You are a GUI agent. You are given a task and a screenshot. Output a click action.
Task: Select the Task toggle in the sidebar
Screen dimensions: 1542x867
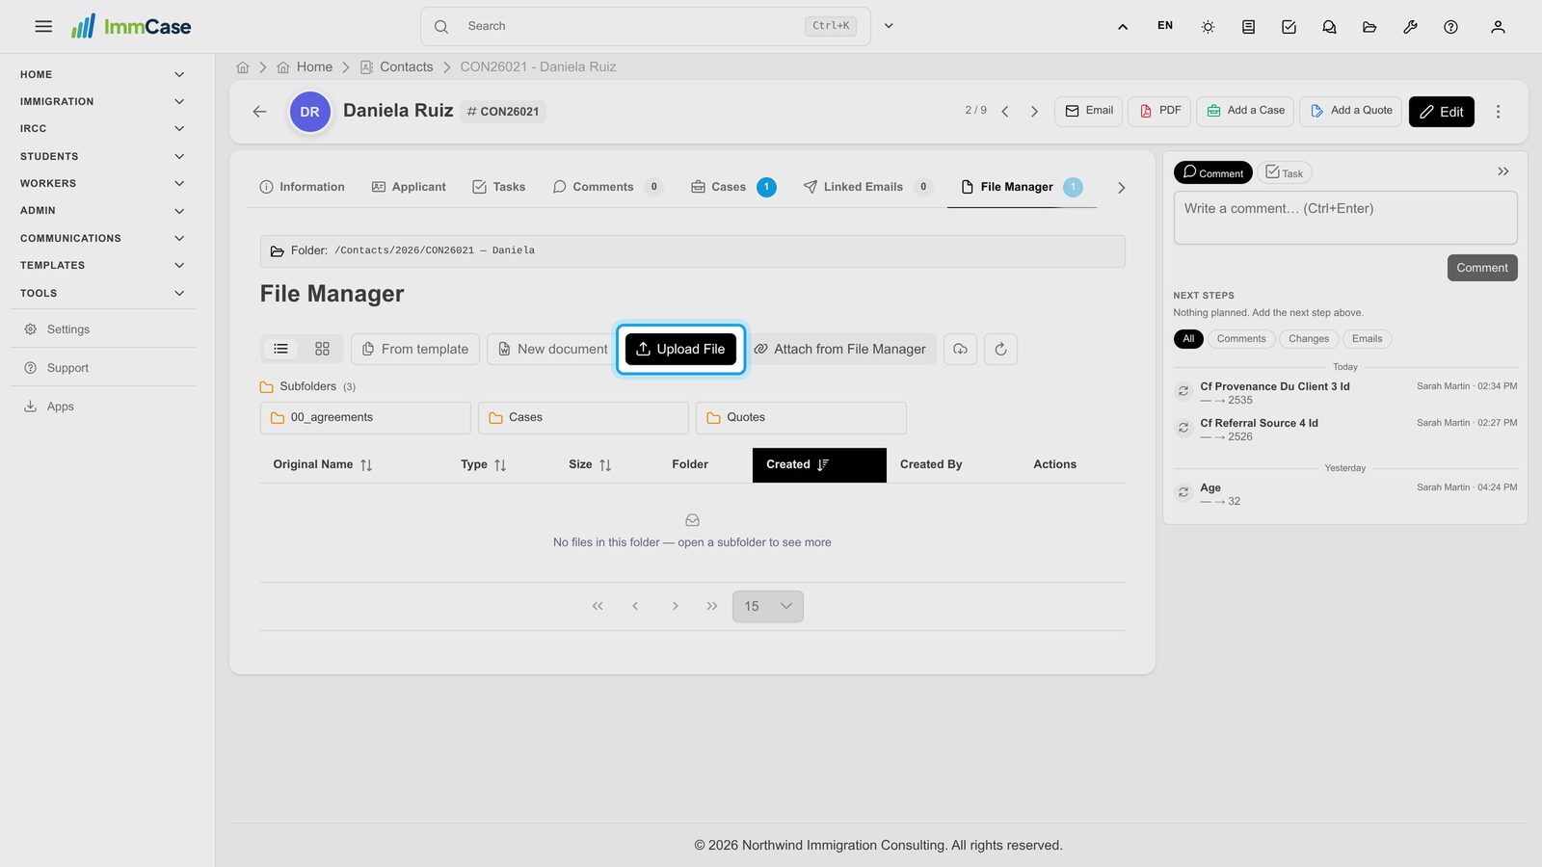[x=1284, y=173]
